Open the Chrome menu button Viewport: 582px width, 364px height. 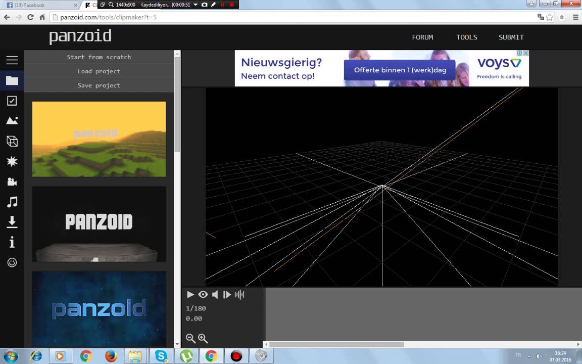[576, 17]
